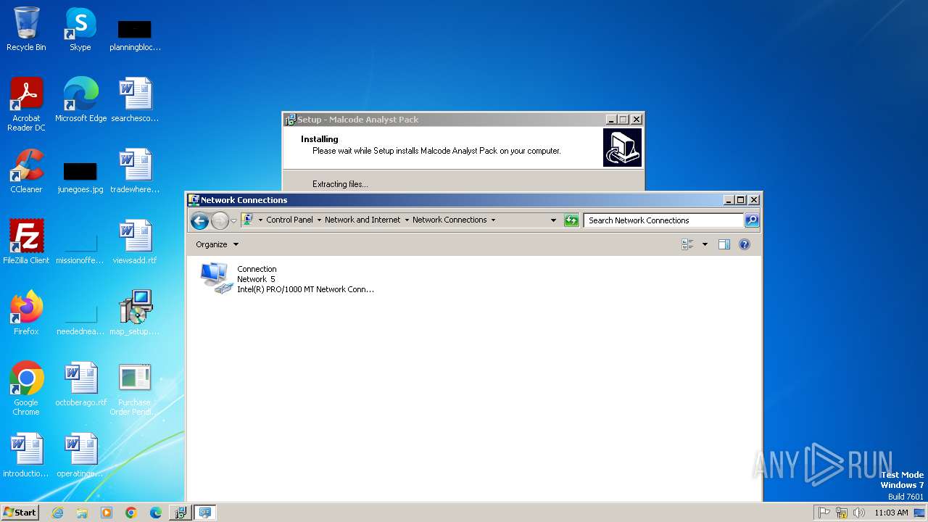The width and height of the screenshot is (928, 522).
Task: Open the address bar history dropdown
Action: coord(553,220)
